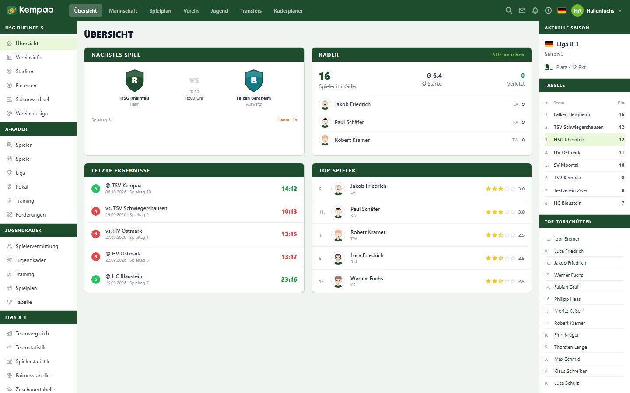This screenshot has width=630, height=393.
Task: Open Jugendkader in the sidebar
Action: pyautogui.click(x=38, y=260)
